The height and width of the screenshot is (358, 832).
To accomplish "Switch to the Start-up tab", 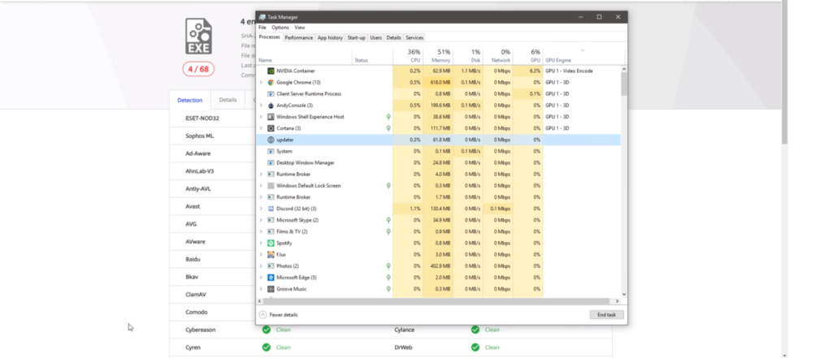I will pos(357,37).
